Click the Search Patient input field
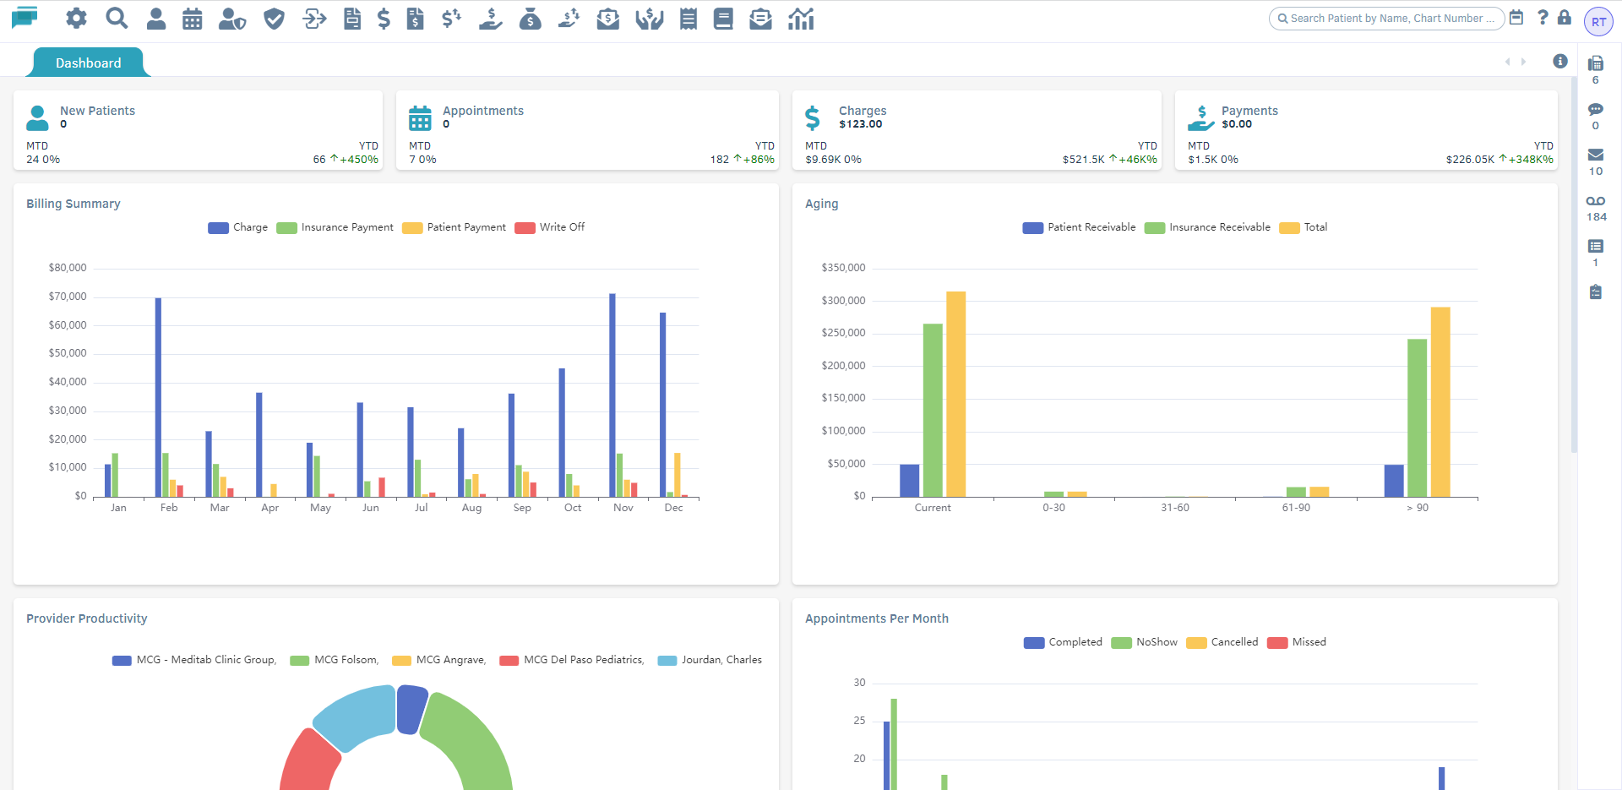Viewport: 1622px width, 790px height. pos(1385,18)
